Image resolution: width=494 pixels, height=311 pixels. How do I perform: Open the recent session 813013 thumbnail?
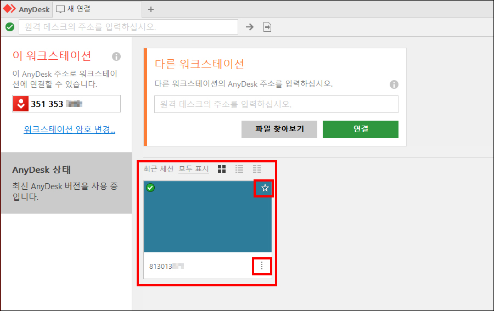(x=207, y=217)
